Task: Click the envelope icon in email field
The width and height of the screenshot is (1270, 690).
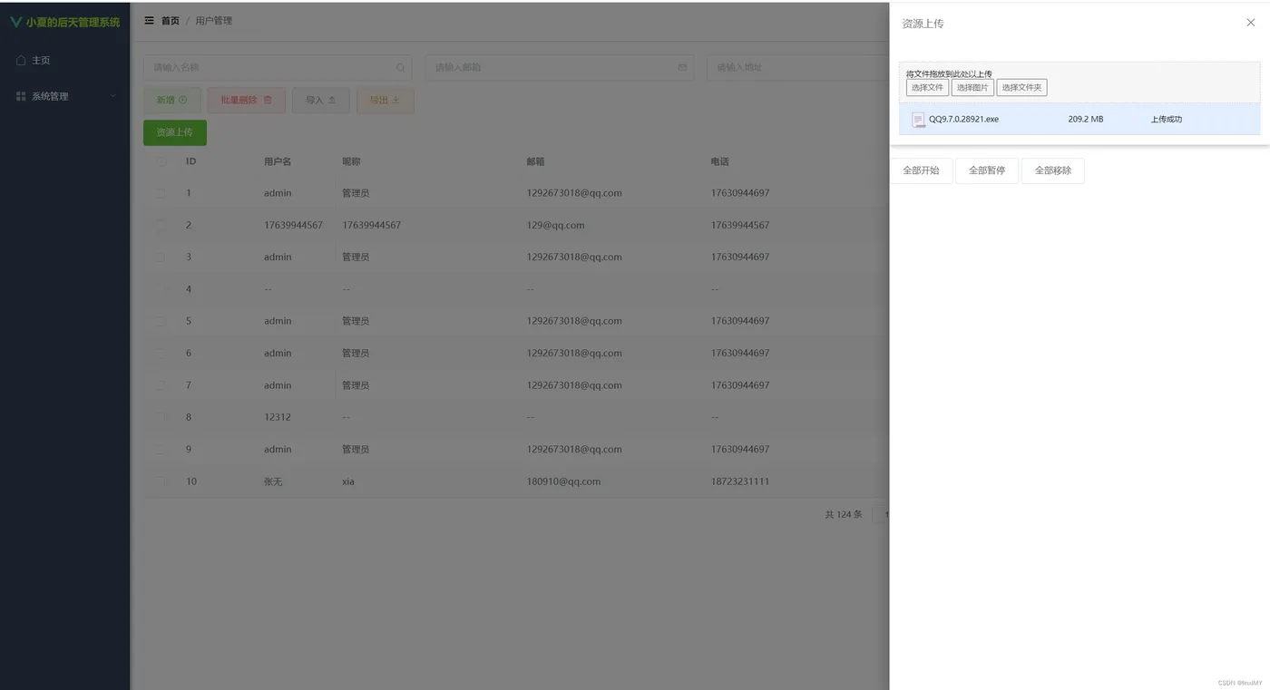Action: [682, 67]
